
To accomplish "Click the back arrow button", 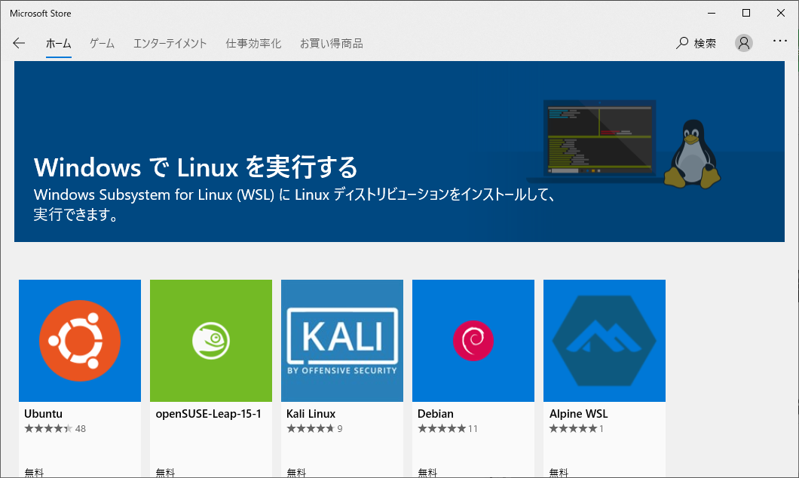I will pos(19,44).
